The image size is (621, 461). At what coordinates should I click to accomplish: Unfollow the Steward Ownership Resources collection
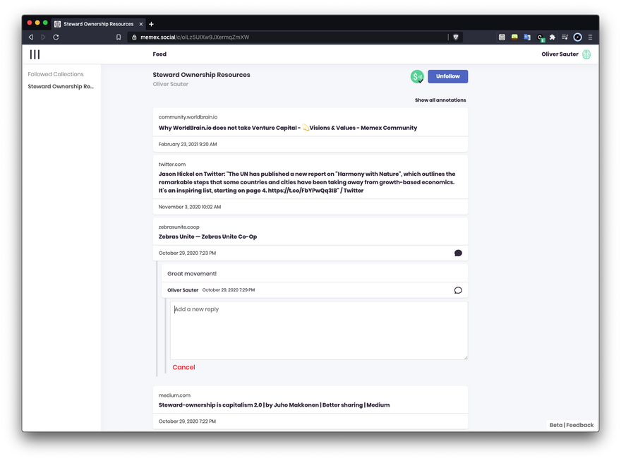pos(447,76)
